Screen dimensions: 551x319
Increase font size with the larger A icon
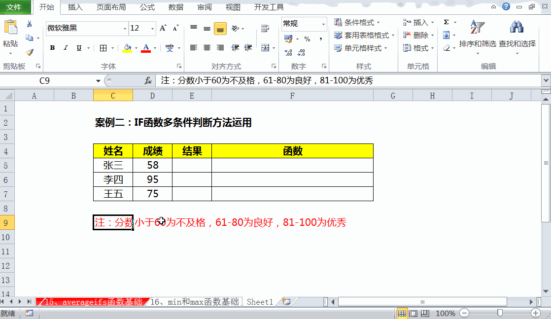tap(163, 28)
